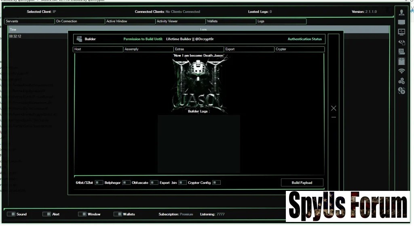Select the blank monitor icon in sidebar
The width and height of the screenshot is (414, 226).
401,22
